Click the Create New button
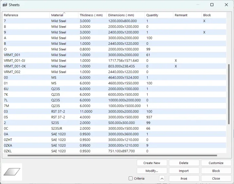The image size is (234, 184). tap(152, 163)
